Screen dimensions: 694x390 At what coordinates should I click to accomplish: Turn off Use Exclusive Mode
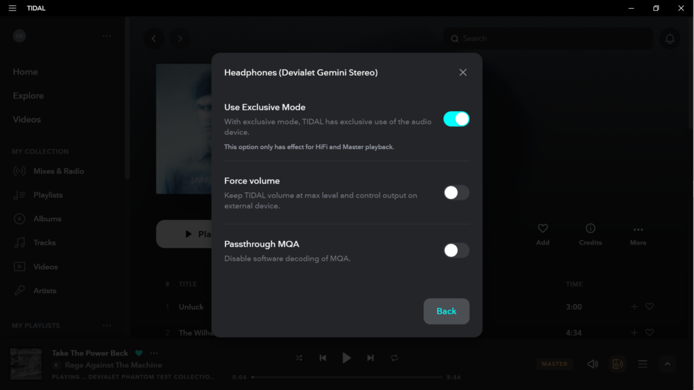[x=456, y=119]
